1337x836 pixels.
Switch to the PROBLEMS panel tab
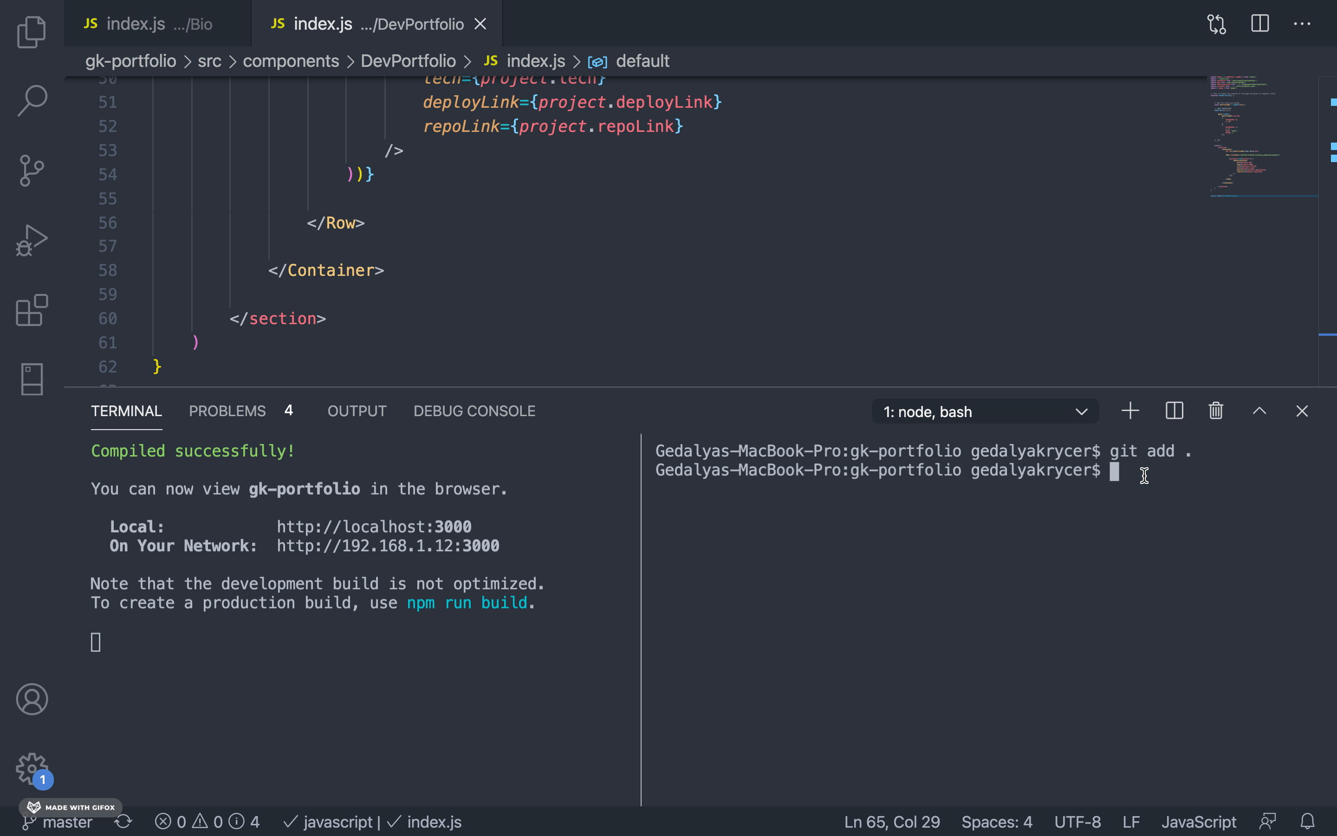(x=241, y=411)
